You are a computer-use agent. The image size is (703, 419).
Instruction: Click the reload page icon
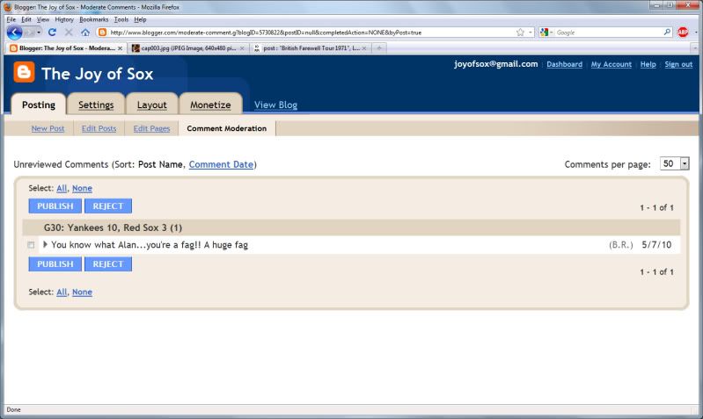point(52,33)
